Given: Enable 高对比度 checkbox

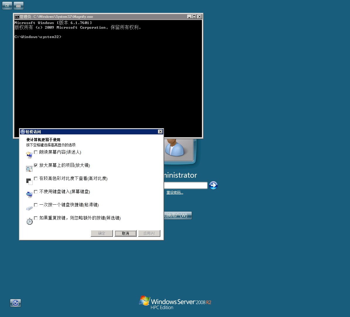Looking at the screenshot, I should pyautogui.click(x=36, y=179).
